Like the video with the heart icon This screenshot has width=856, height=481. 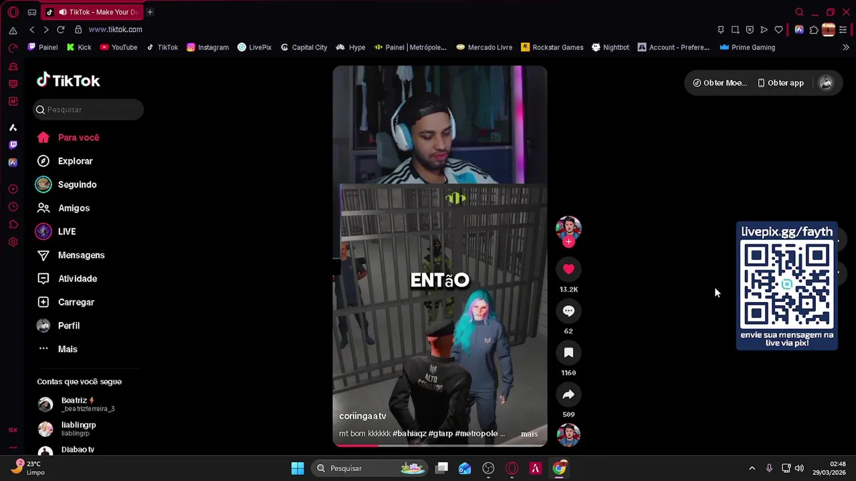pos(568,269)
